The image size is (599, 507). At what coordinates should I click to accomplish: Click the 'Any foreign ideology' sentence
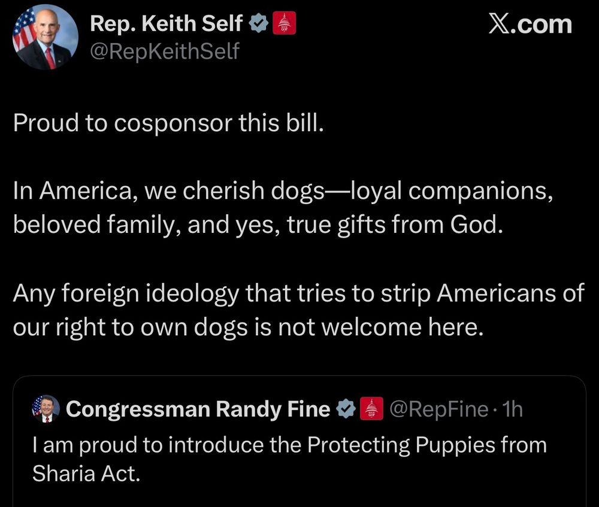(x=298, y=293)
